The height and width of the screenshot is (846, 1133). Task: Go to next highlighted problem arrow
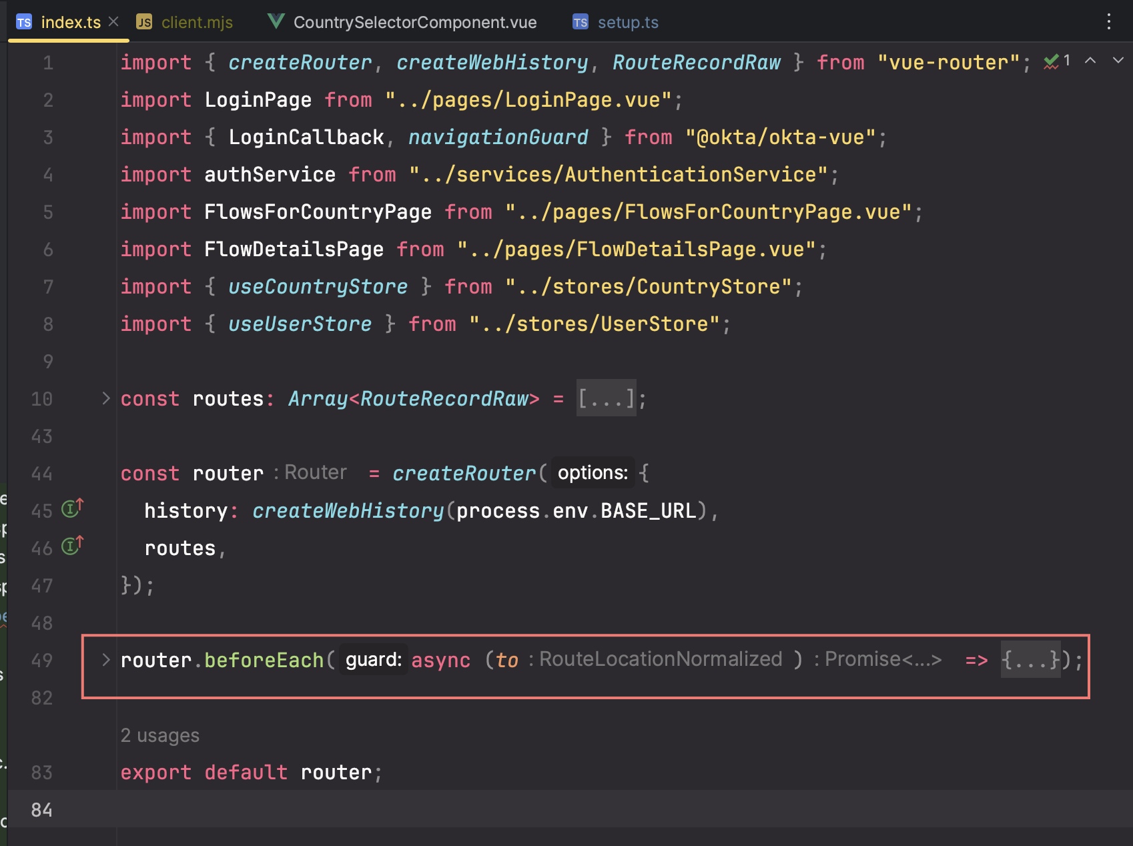point(1118,61)
